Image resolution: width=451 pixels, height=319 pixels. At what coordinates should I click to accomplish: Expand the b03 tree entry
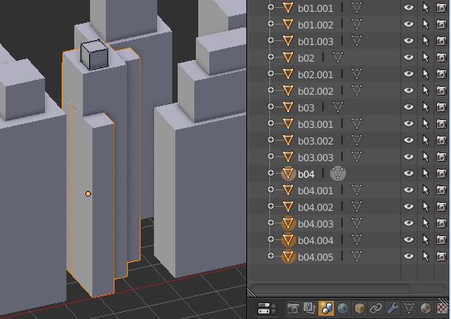coord(271,107)
